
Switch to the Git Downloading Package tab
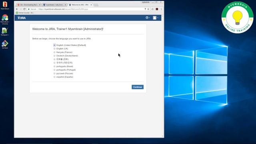coord(28,5)
